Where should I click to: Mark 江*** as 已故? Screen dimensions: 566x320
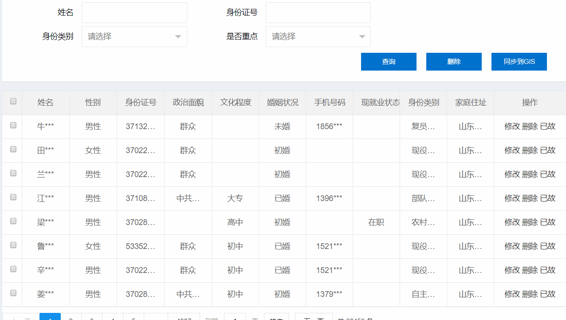[547, 198]
